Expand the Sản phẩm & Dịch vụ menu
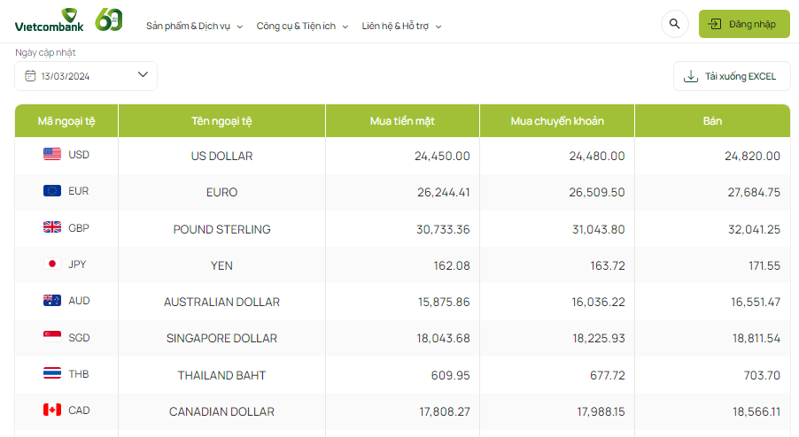 194,26
